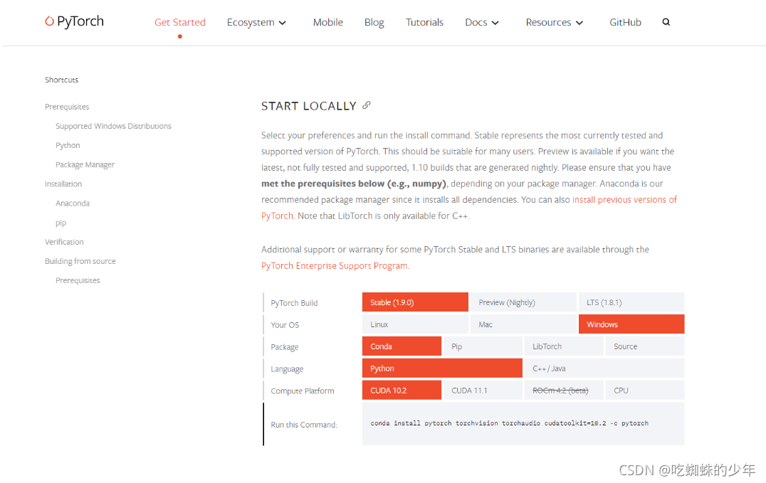766x483 pixels.
Task: Expand the Resources dropdown menu
Action: pos(554,23)
